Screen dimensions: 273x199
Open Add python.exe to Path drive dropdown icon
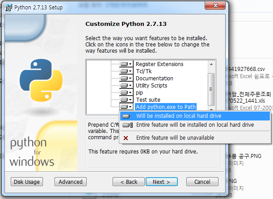coord(126,107)
